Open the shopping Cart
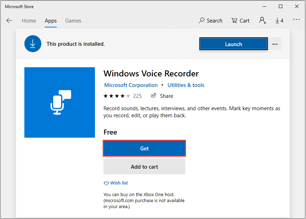The width and height of the screenshot is (306, 219). [x=240, y=20]
